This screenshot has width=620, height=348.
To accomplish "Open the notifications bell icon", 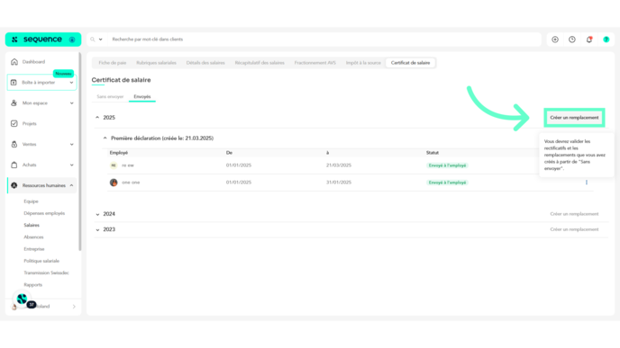I will pos(589,40).
